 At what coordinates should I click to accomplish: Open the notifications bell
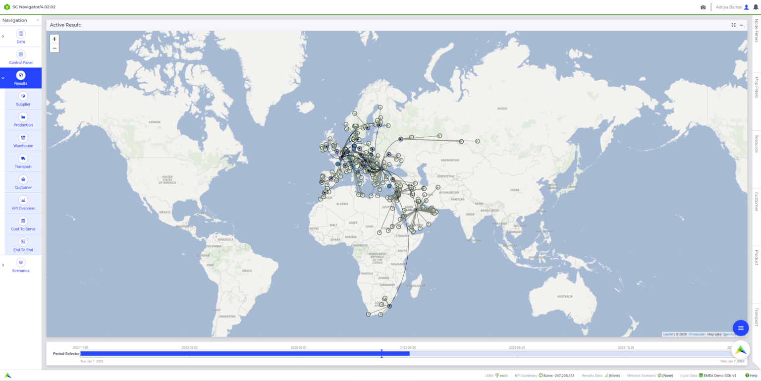point(756,7)
